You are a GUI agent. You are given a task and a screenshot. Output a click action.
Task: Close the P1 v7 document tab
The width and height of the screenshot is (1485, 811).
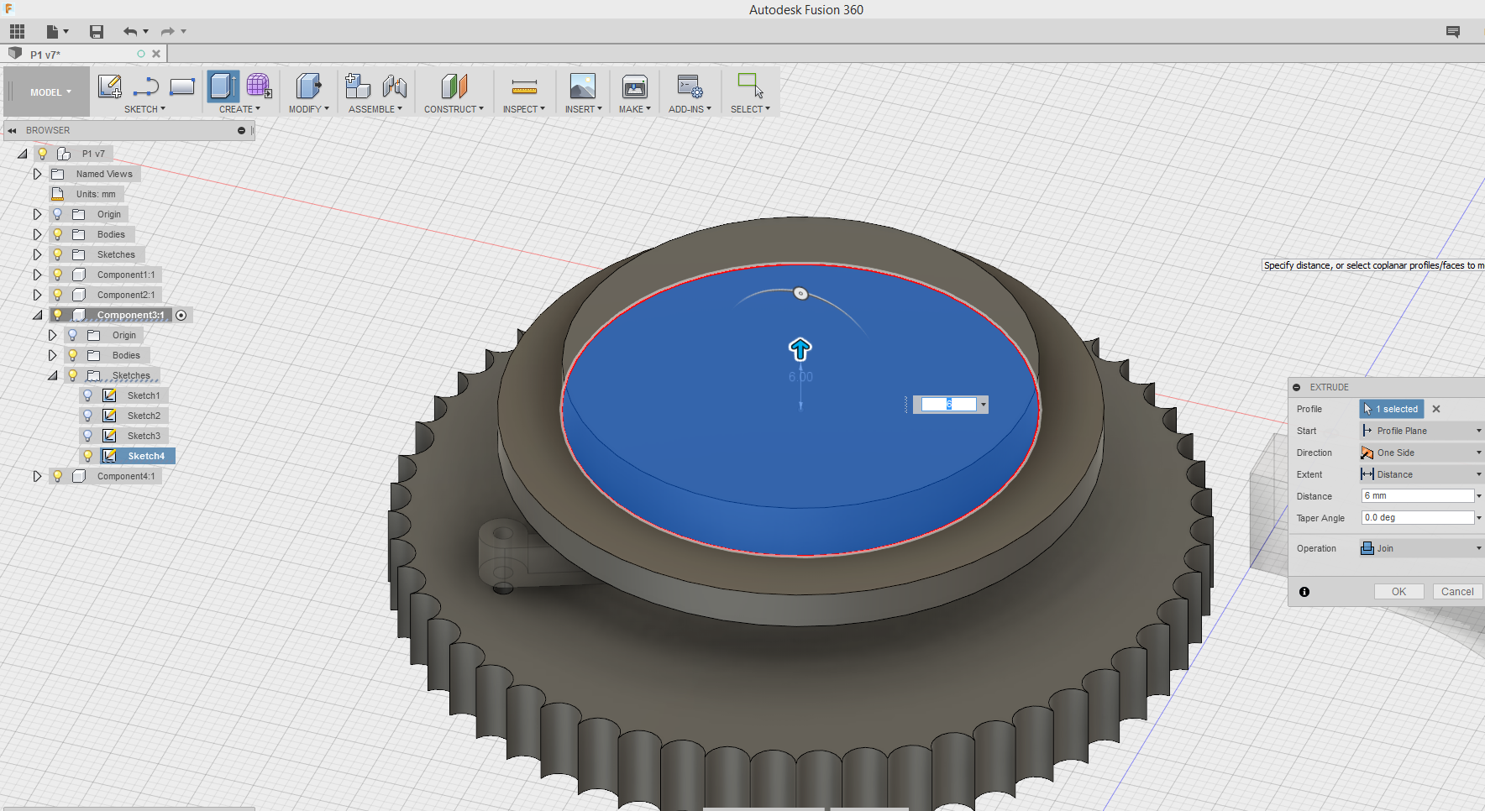tap(156, 54)
